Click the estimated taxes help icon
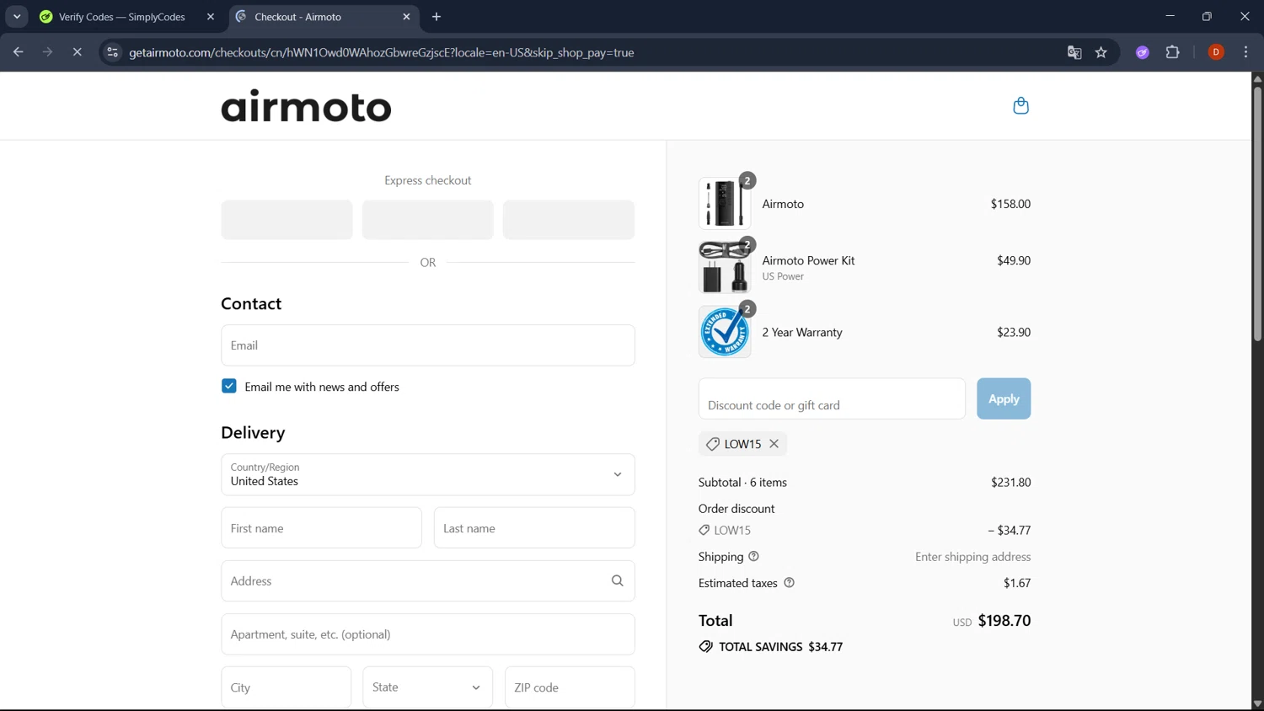Screen dimensions: 1264x711 789,583
